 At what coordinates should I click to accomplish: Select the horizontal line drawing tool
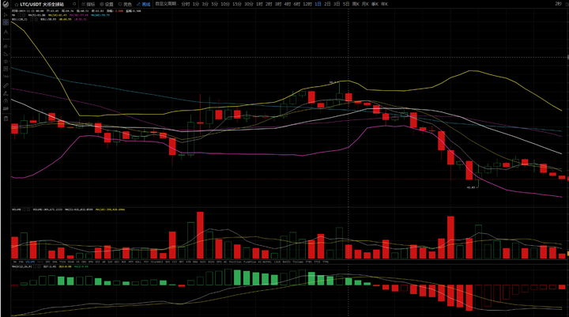point(6,40)
